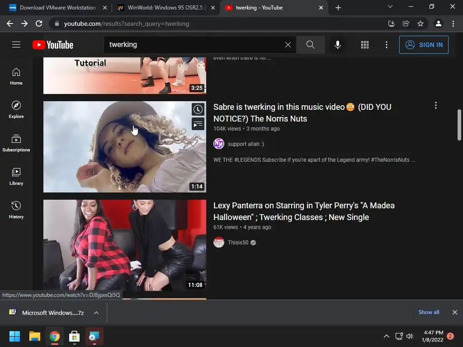Click the page vertical scrollbar
Viewport: 463px width, 347px height.
coord(459,125)
